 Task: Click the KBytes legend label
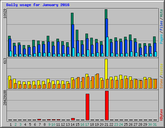[161, 115]
